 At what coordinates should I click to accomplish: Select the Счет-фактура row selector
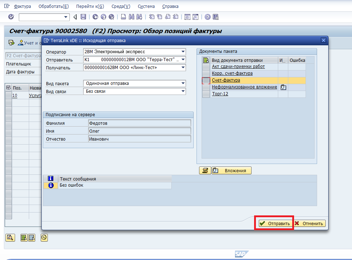206,80
